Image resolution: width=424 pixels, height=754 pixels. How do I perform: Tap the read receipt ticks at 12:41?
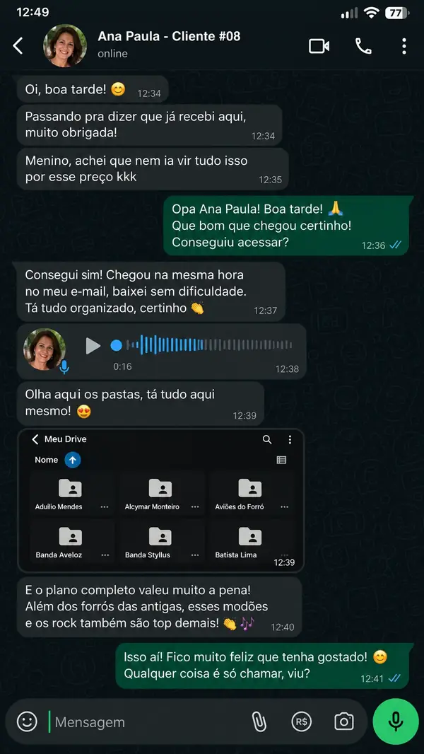395,678
